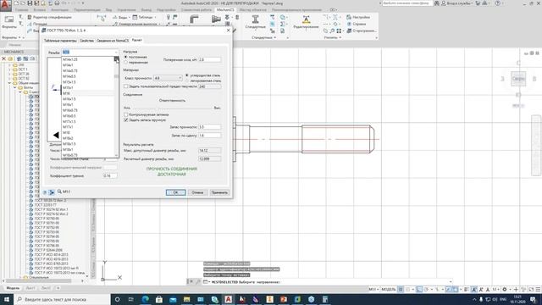Open the Settings item in Utilities panel
The height and width of the screenshot is (305, 542).
pyautogui.click(x=358, y=17)
